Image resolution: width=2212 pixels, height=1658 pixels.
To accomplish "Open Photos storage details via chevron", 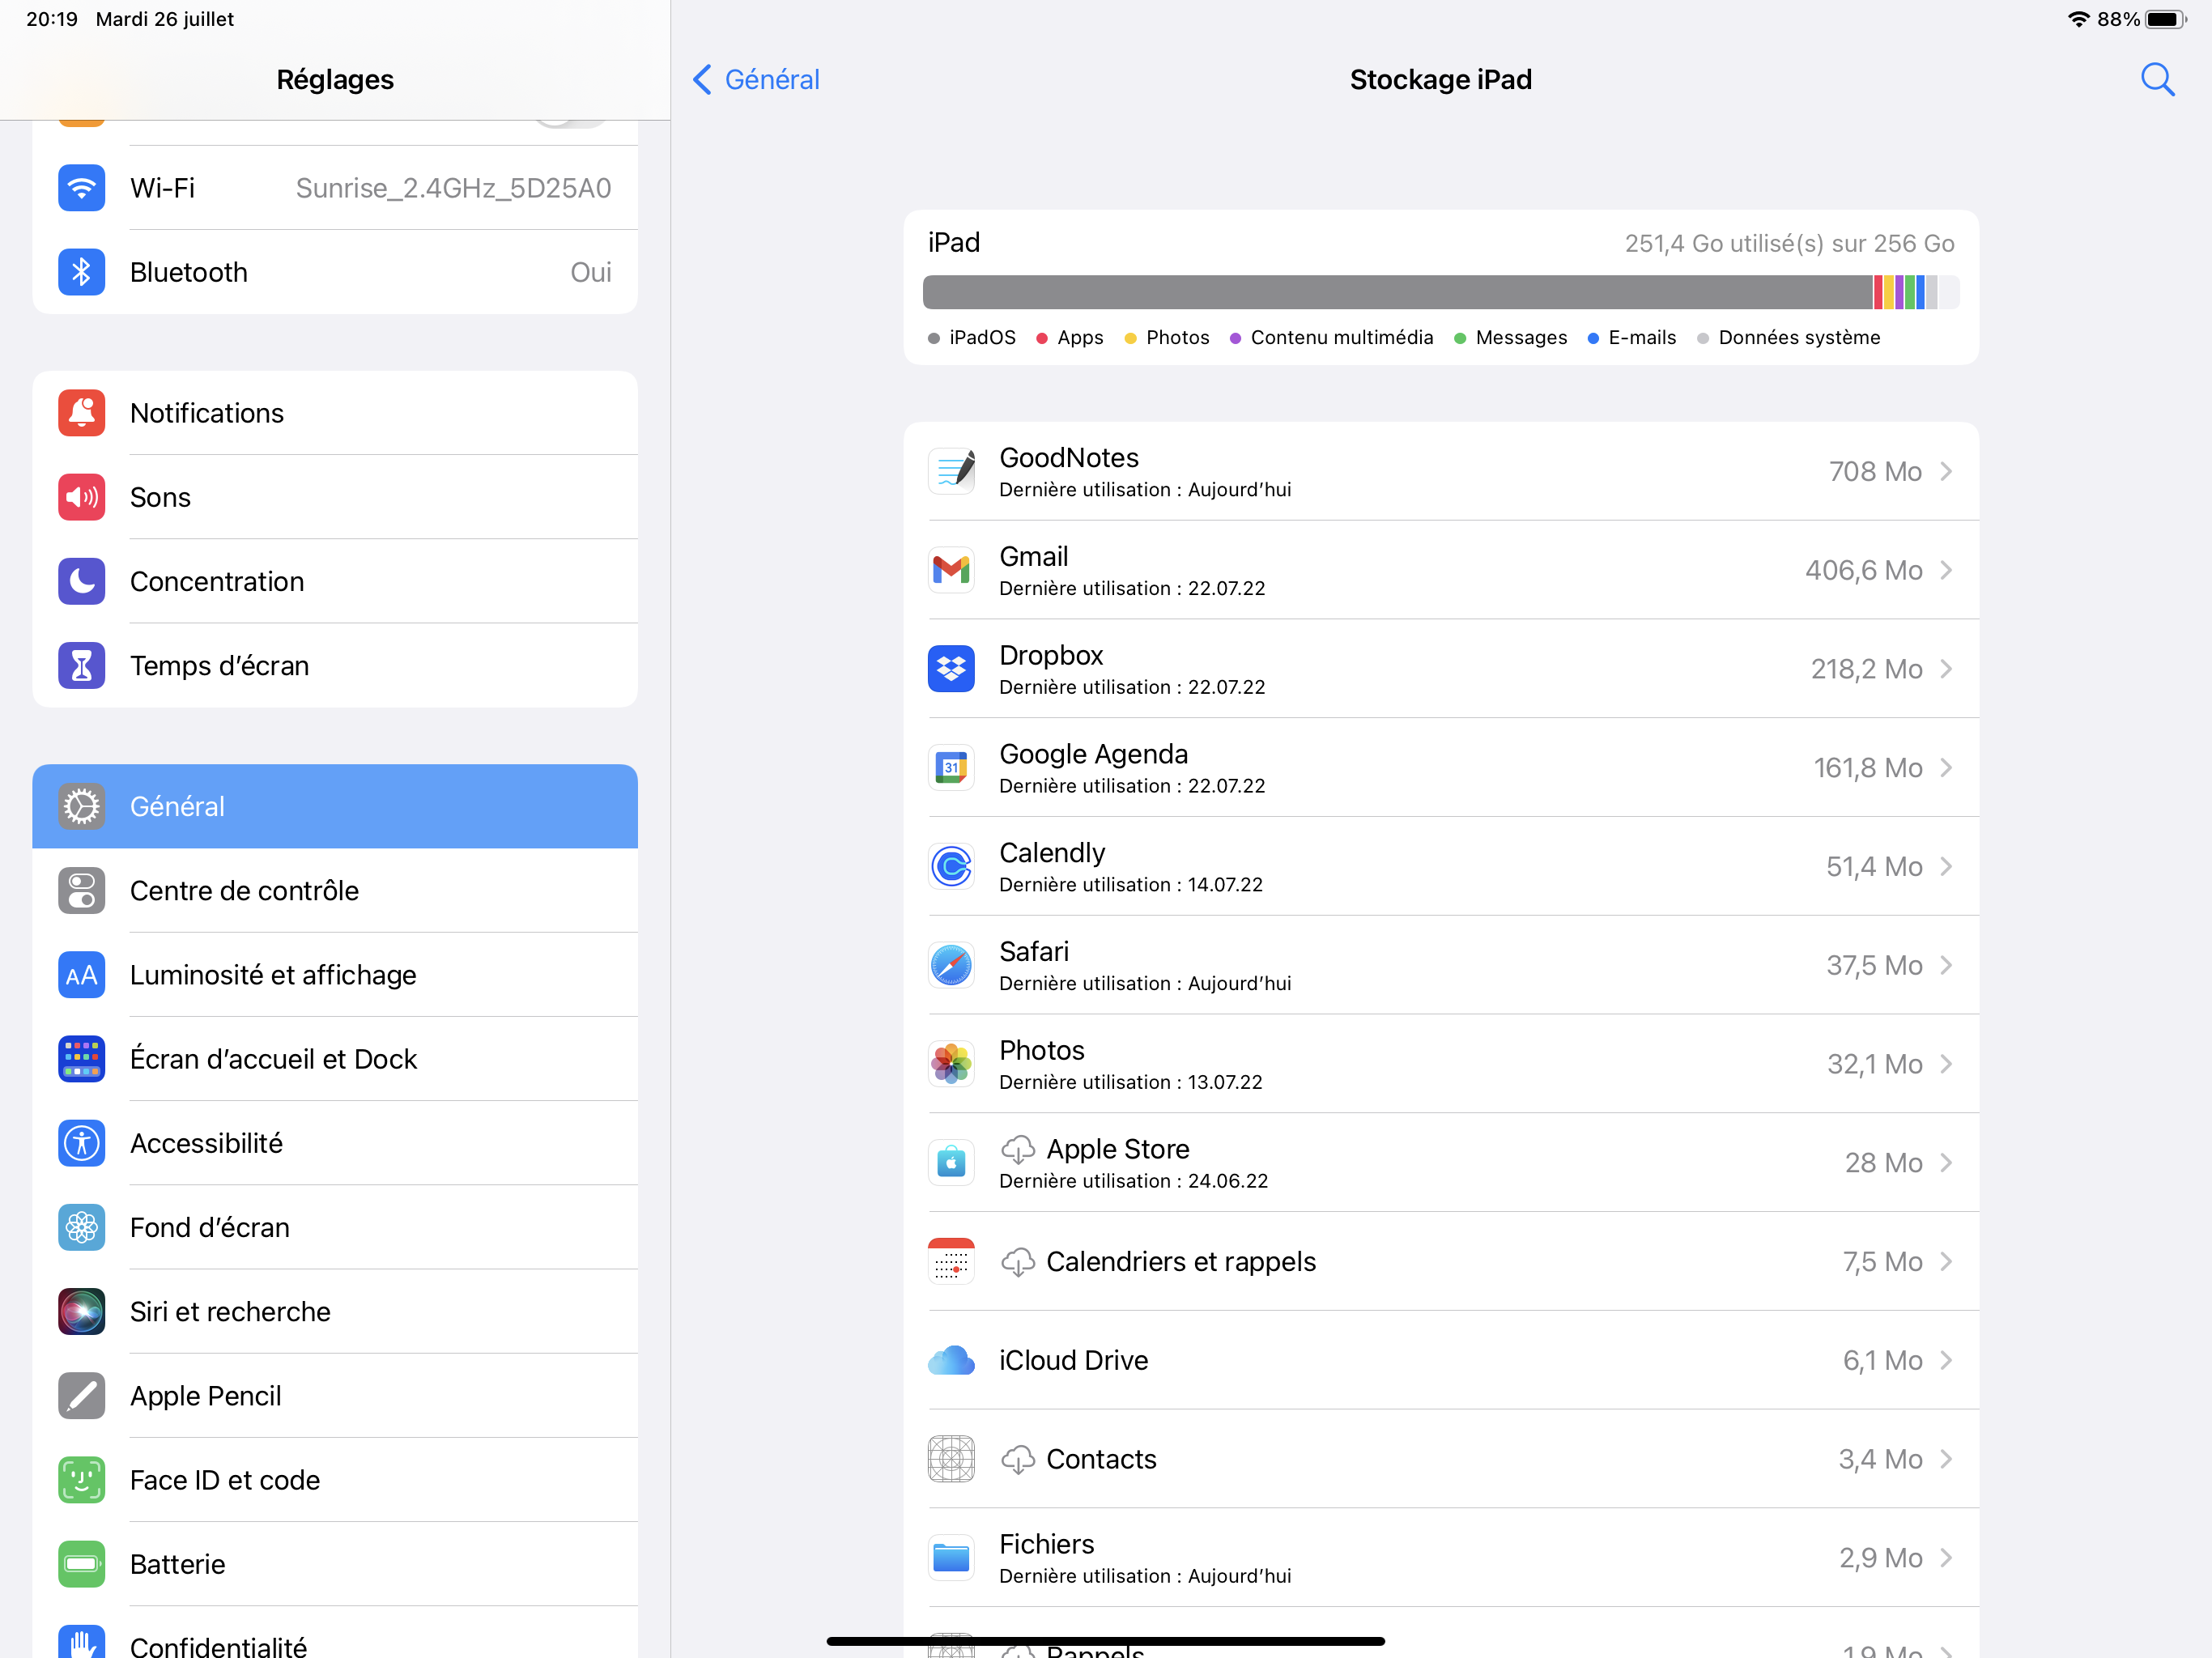I will pyautogui.click(x=1946, y=1064).
